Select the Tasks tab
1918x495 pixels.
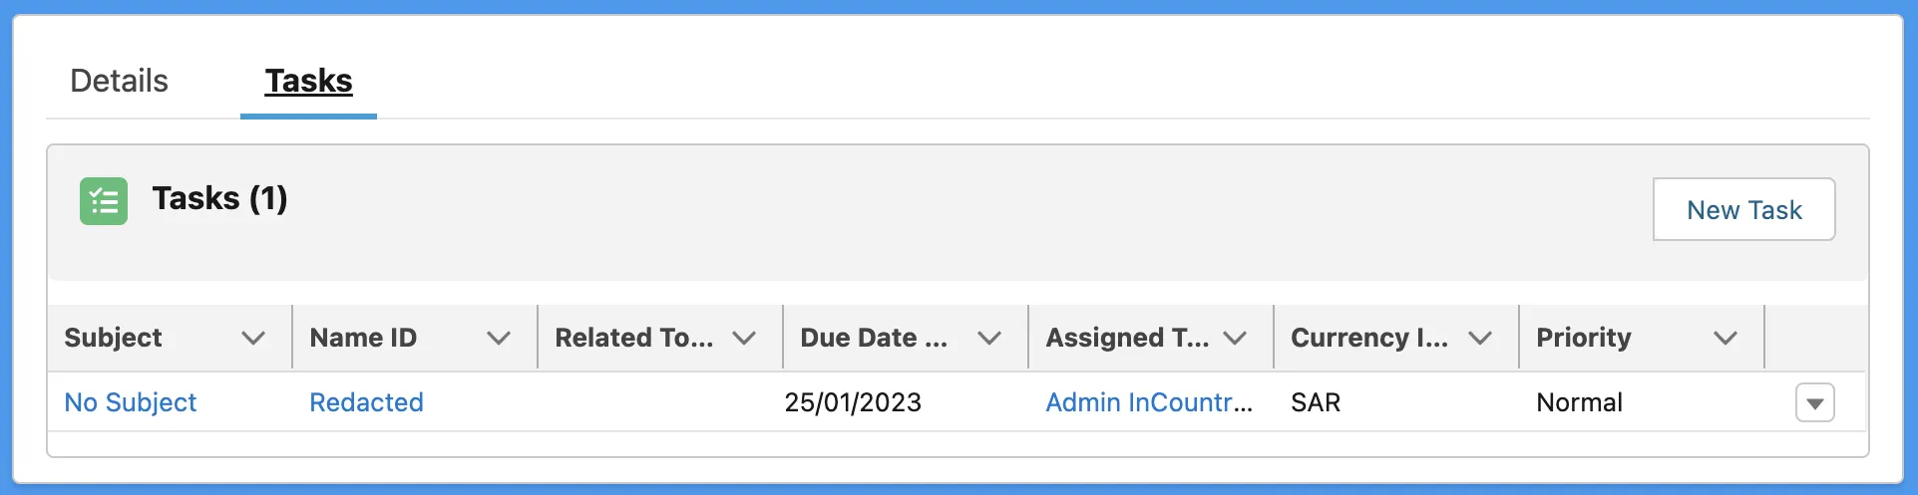308,81
